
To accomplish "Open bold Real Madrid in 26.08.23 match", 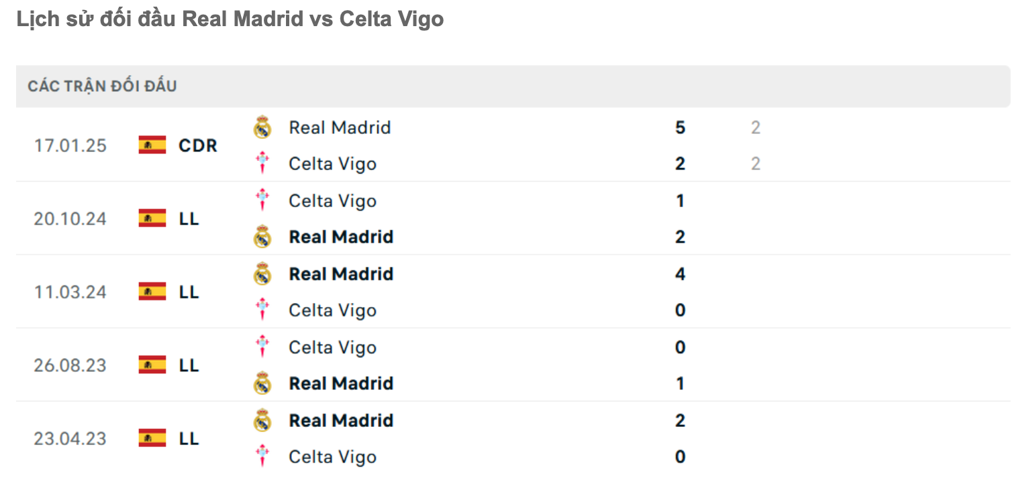I will coord(341,383).
